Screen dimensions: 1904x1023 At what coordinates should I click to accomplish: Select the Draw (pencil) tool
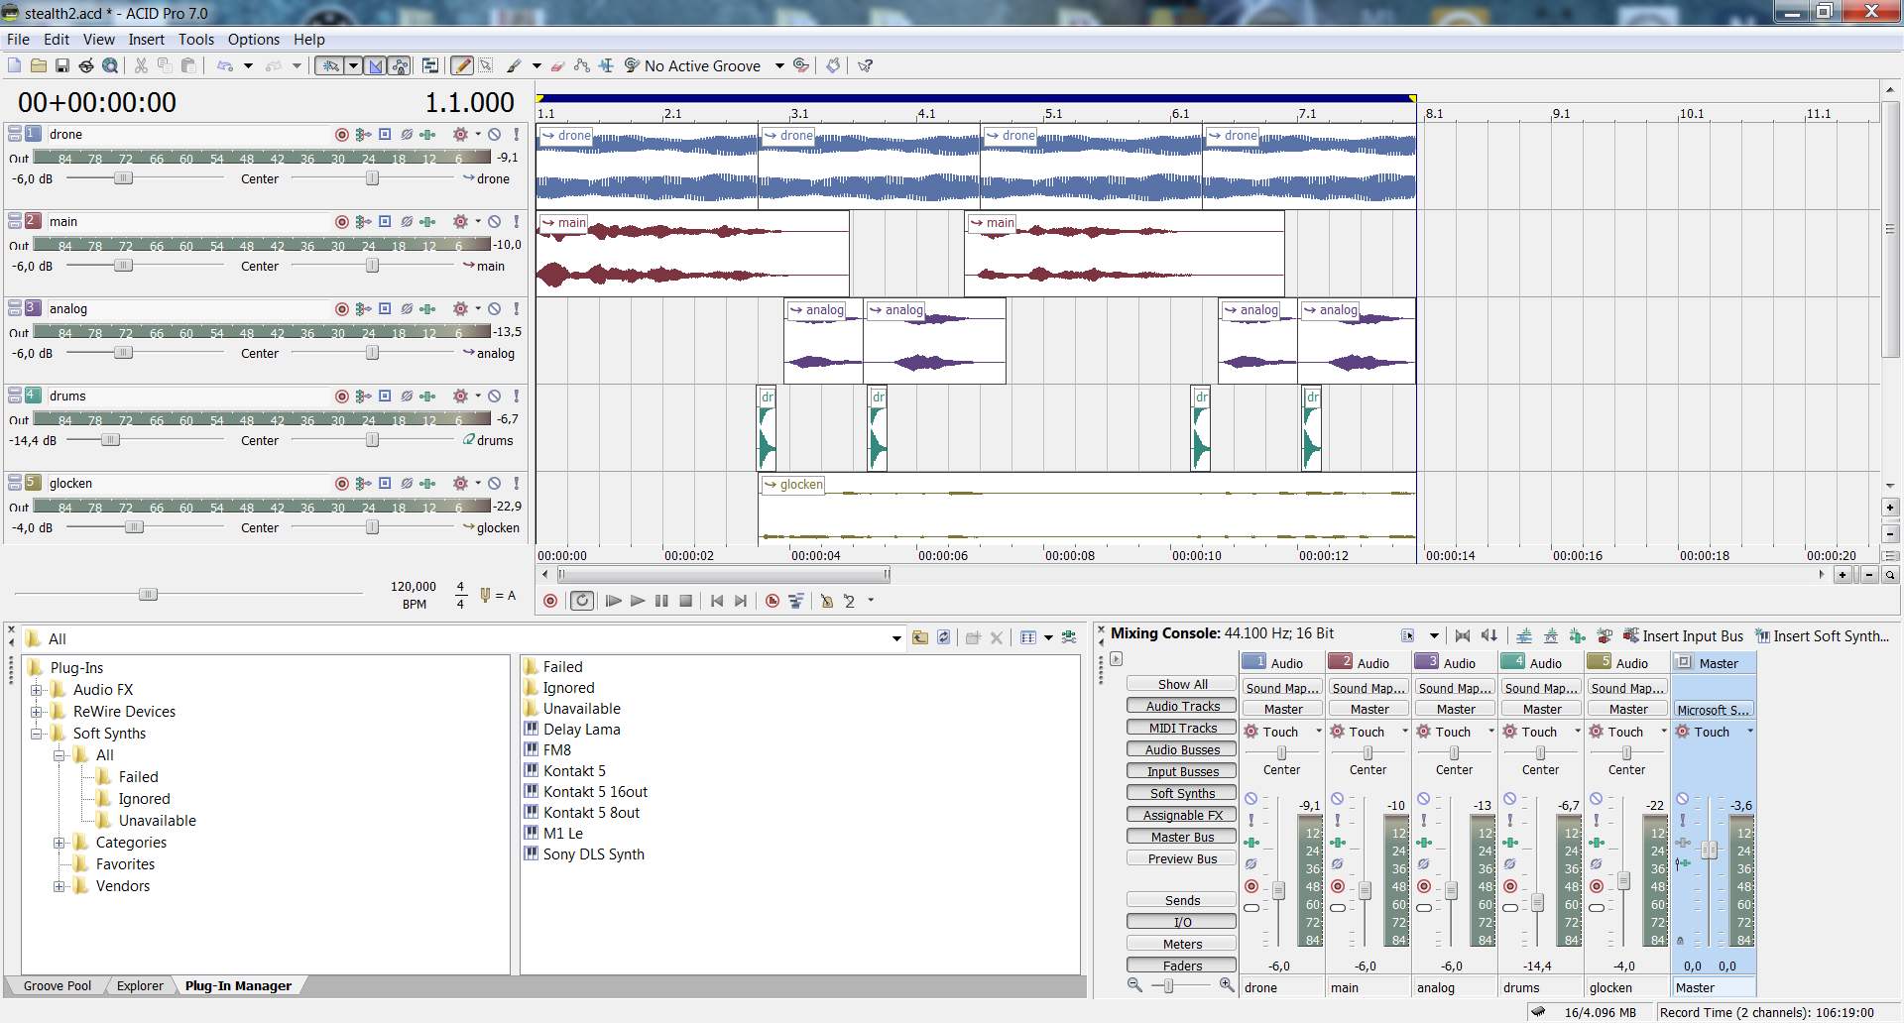(462, 65)
